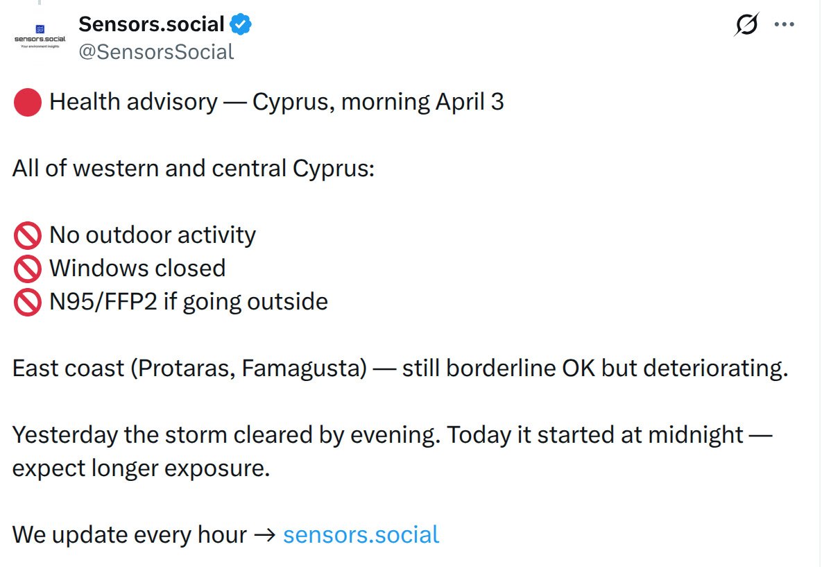Click the East coast Protaras, Famagusta sentence
The height and width of the screenshot is (567, 822).
point(400,369)
